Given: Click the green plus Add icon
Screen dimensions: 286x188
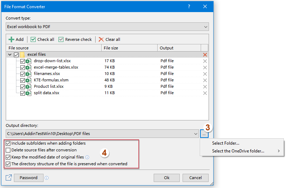Looking at the screenshot, I should (x=11, y=39).
